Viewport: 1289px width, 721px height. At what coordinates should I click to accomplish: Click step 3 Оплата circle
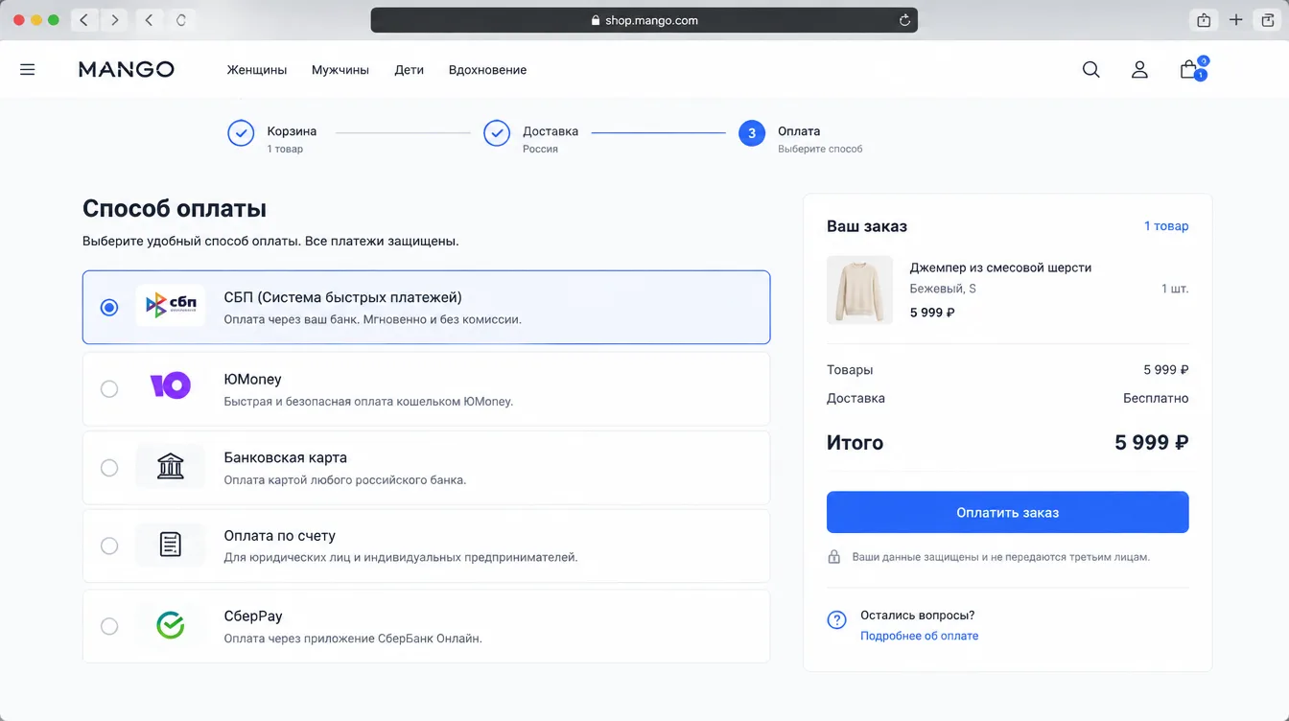(752, 133)
